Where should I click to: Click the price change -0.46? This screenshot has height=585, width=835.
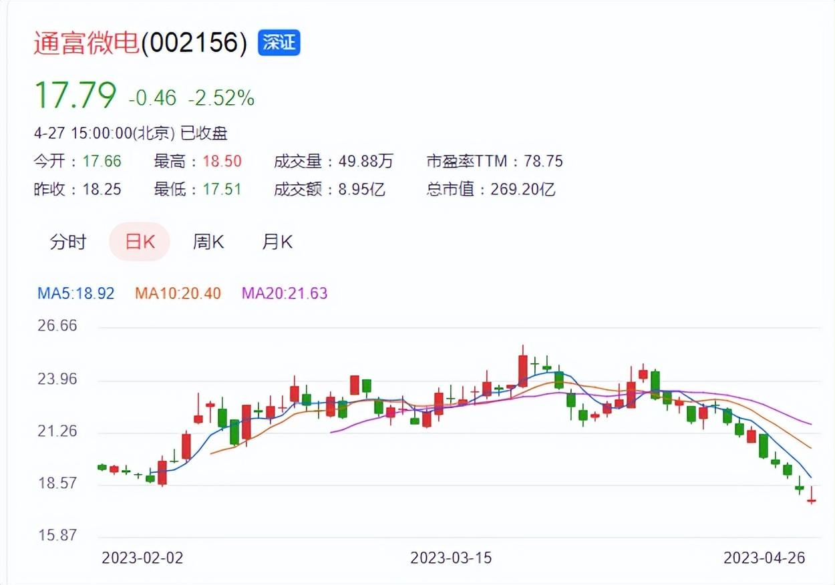point(153,98)
